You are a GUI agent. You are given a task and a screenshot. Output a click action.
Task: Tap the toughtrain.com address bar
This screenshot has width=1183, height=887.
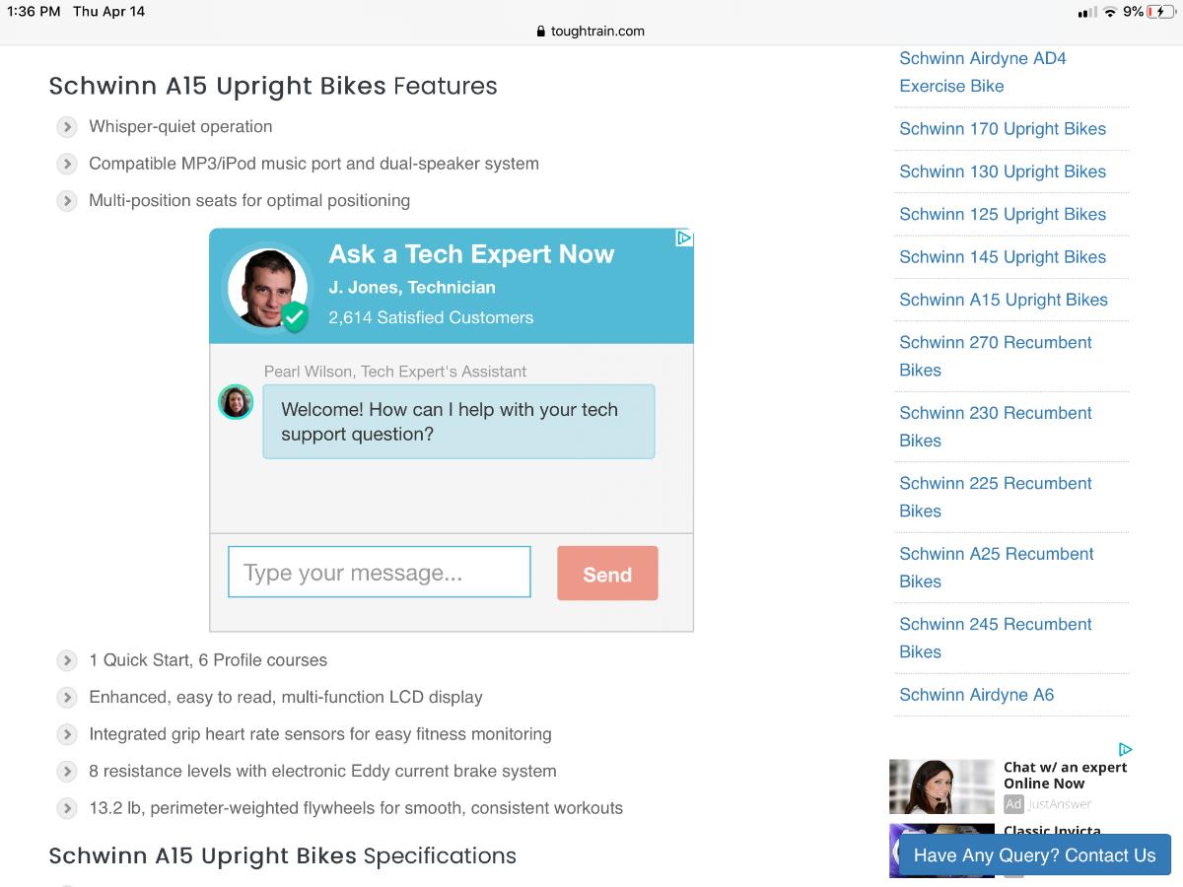(591, 31)
